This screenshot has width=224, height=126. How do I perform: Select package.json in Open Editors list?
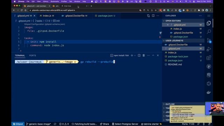tap(181, 37)
